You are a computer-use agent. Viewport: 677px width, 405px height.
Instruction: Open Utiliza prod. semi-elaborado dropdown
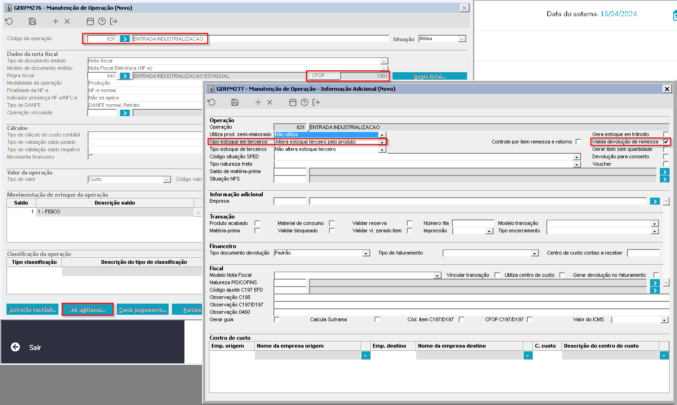tap(382, 135)
